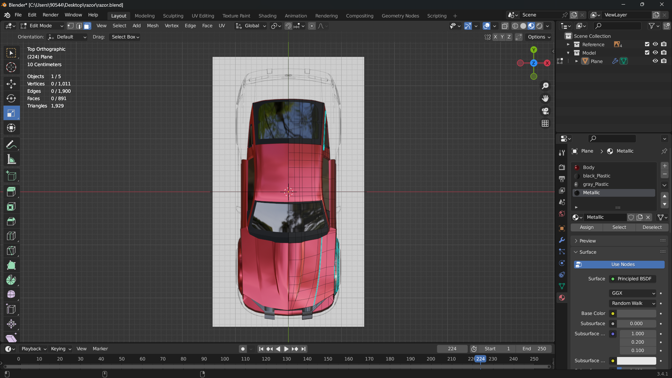
Task: Select the Move tool in toolbar
Action: 11,84
